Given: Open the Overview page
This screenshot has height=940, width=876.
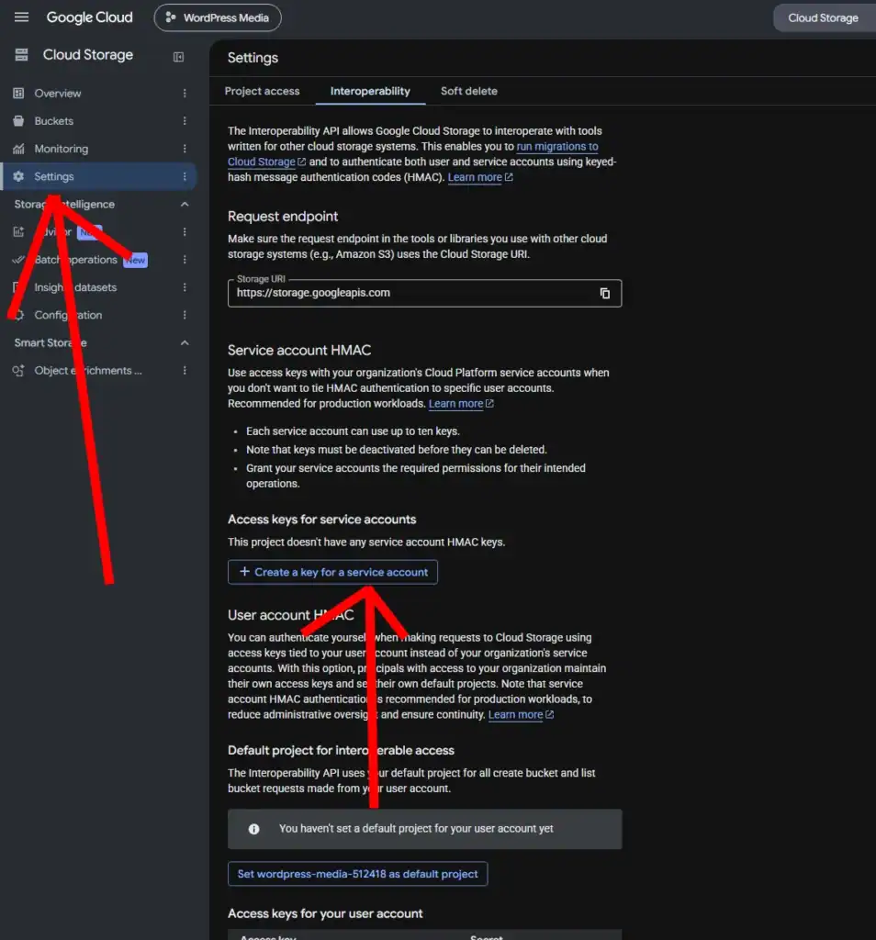Looking at the screenshot, I should point(58,93).
